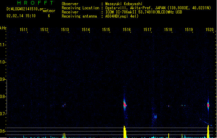Click the tall yellow power spike near 1516
This screenshot has height=138, width=217.
coord(125,132)
